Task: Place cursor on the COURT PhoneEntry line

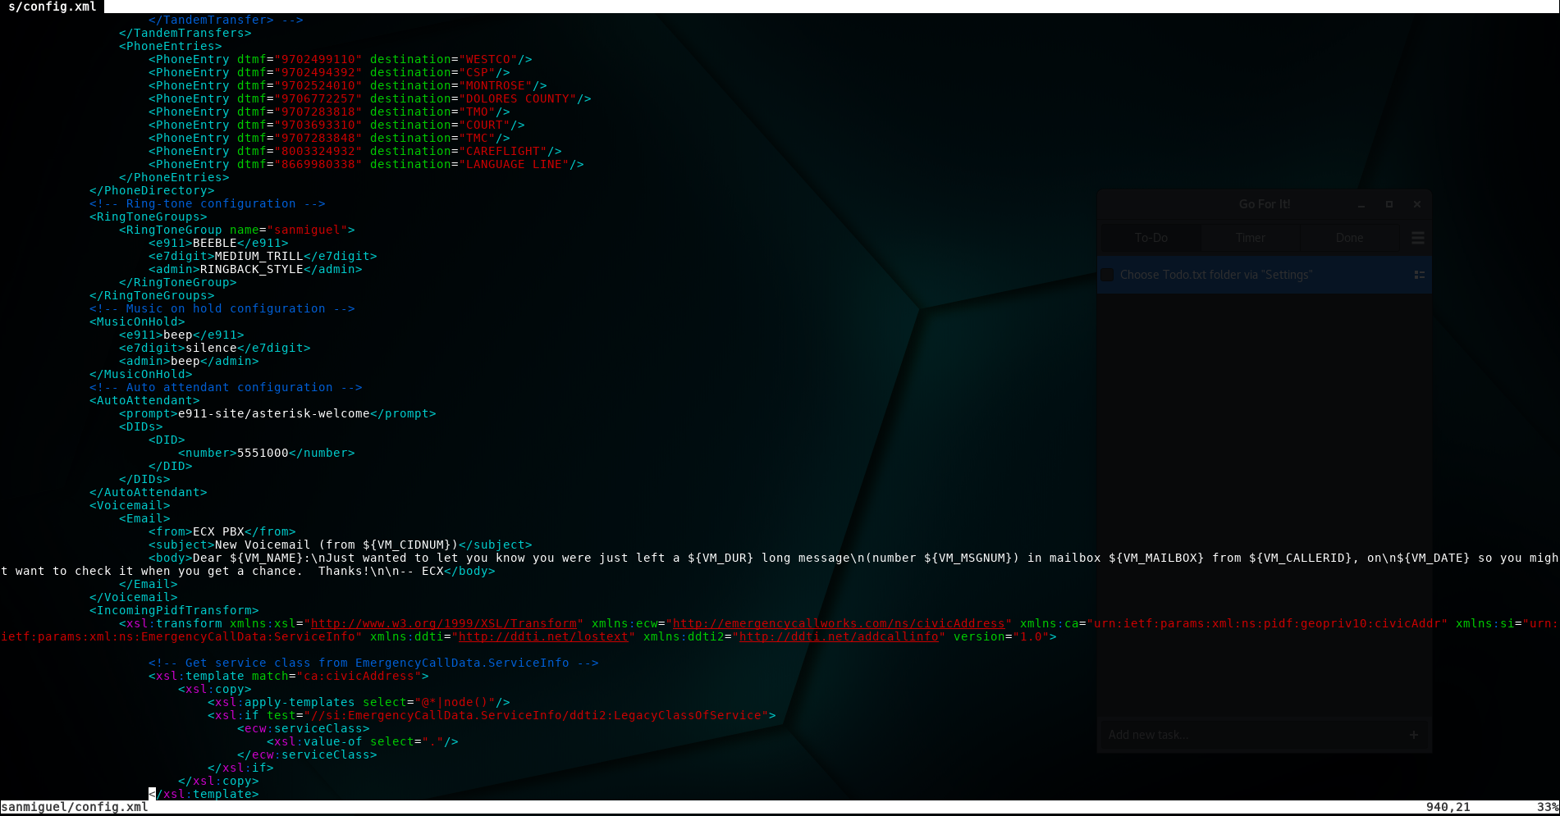Action: coord(336,125)
